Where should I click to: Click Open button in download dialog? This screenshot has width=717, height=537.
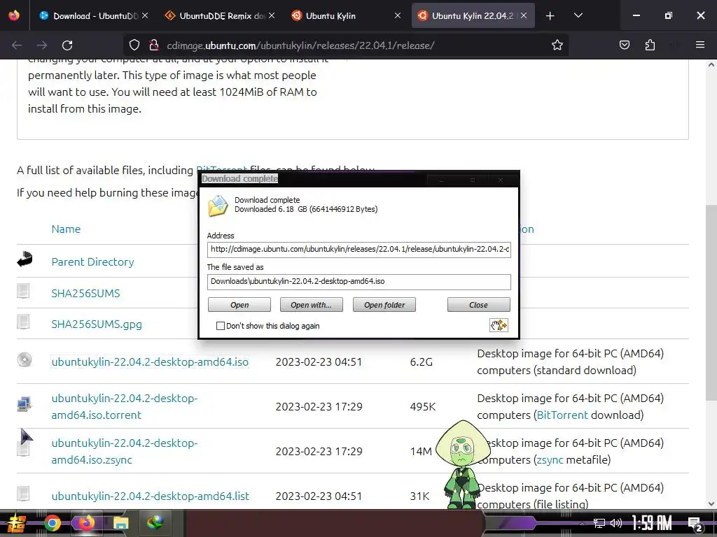(x=239, y=305)
